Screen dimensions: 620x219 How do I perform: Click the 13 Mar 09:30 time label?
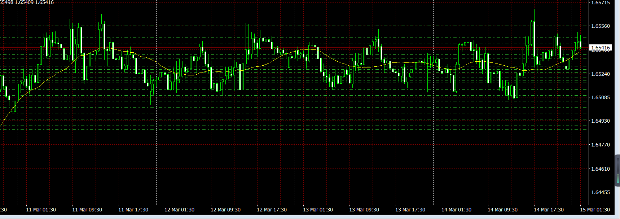point(364,210)
